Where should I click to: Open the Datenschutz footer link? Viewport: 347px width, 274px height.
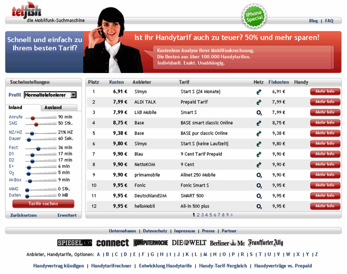click(x=155, y=231)
